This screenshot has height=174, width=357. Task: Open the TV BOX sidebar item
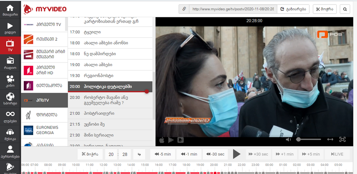coord(10,167)
